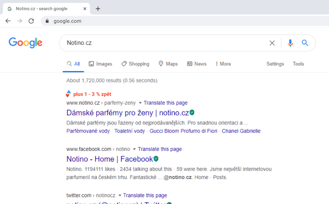
Task: Click the Google favicon in the tab
Action: (9, 9)
